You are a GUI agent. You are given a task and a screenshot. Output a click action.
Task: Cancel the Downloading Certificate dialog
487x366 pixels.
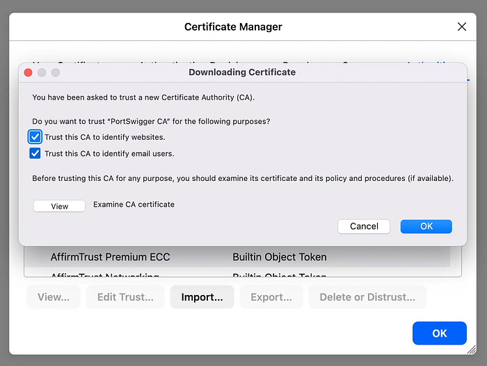tap(364, 226)
